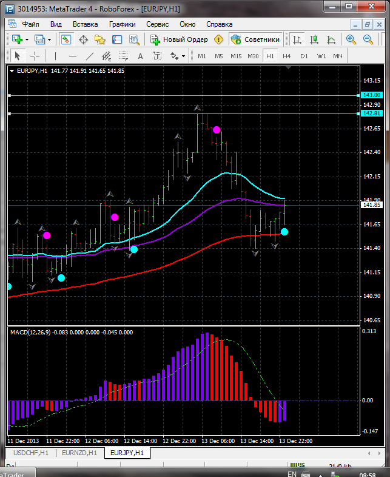Click the yellow diamond MetaEditor icon
The width and height of the screenshot is (390, 477).
218,39
